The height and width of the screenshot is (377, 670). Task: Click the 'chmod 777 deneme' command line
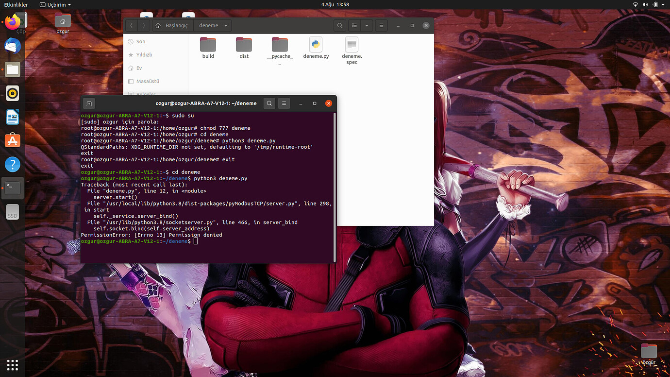coord(166,128)
